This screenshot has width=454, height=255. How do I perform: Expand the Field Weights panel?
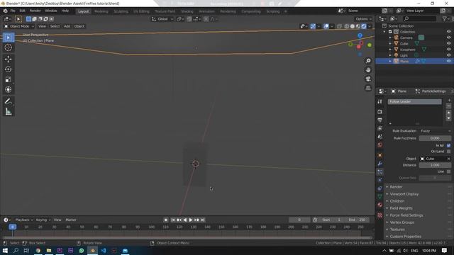pos(401,208)
